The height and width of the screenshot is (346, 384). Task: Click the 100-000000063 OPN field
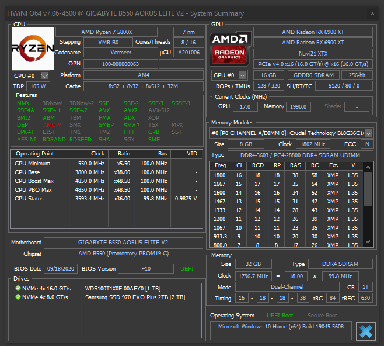tap(121, 64)
